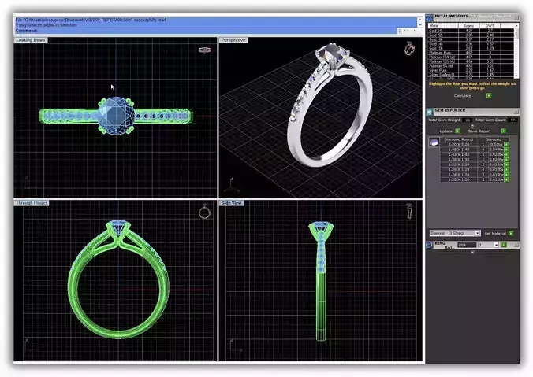
Task: Click the Command input line
Action: tap(207, 31)
